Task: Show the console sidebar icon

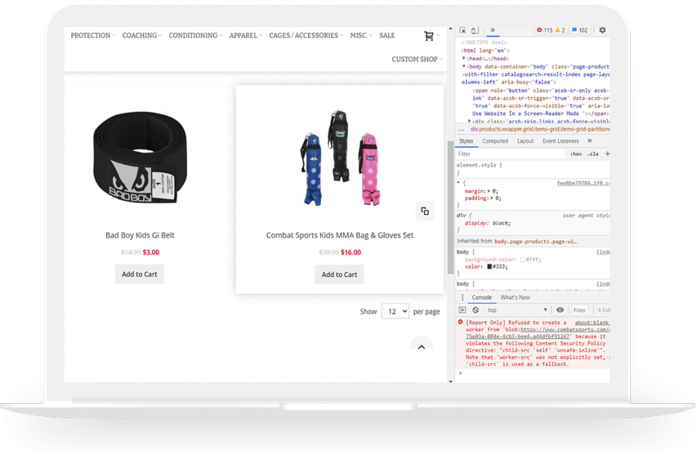Action: [x=462, y=310]
